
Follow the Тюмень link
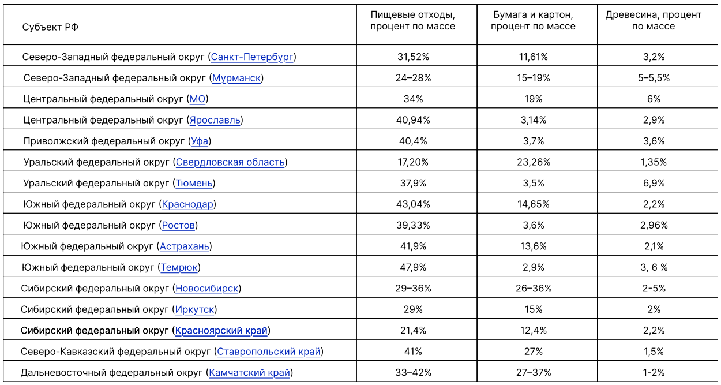tap(194, 183)
